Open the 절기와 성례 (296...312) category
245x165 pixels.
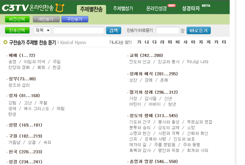tap(154, 92)
